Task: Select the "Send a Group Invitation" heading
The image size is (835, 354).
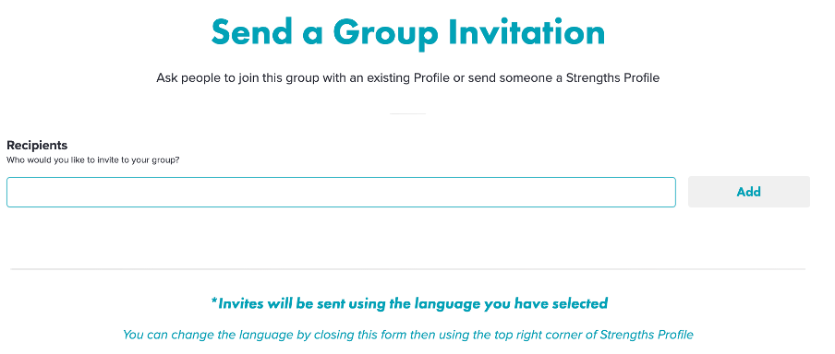Action: pyautogui.click(x=408, y=34)
